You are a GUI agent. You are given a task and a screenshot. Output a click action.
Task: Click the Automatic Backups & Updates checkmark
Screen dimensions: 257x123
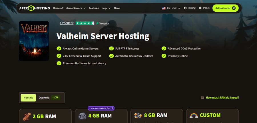111,56
